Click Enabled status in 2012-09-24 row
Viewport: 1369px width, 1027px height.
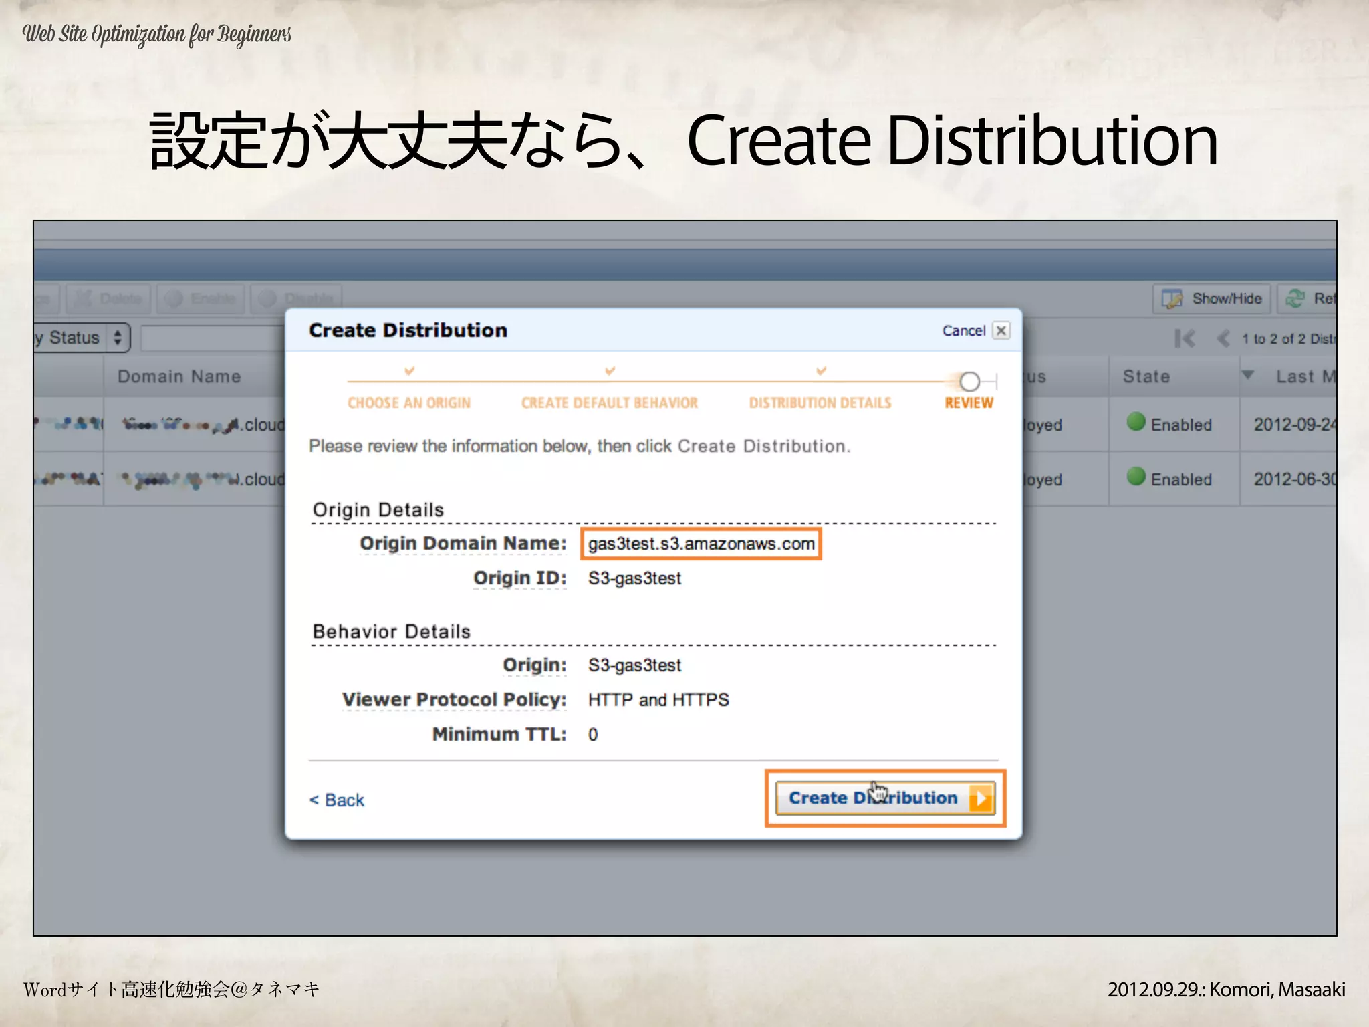pos(1180,425)
